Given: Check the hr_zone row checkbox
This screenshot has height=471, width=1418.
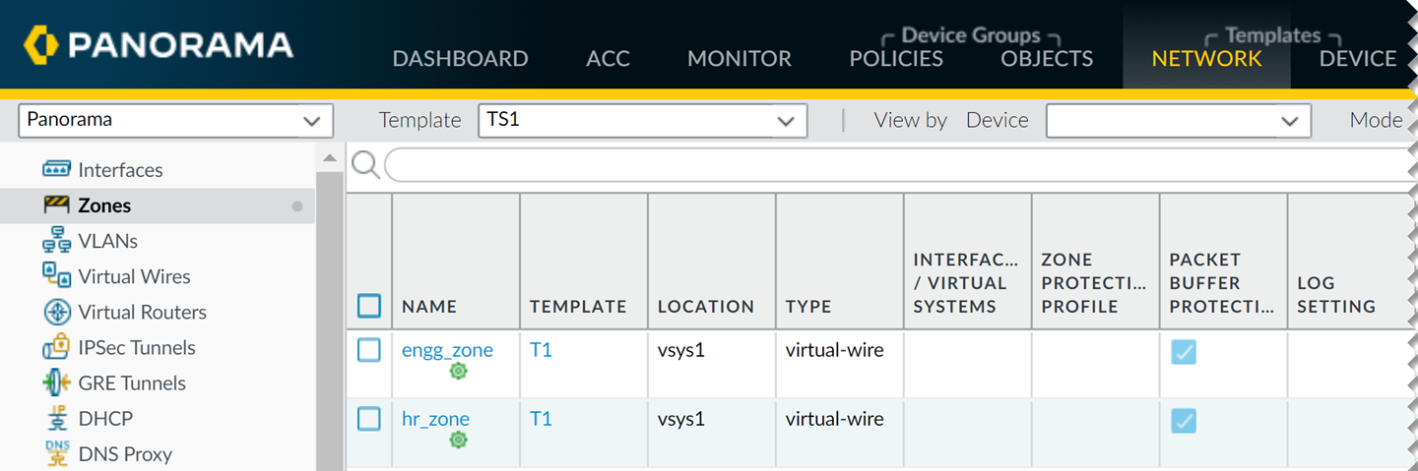Looking at the screenshot, I should [369, 419].
